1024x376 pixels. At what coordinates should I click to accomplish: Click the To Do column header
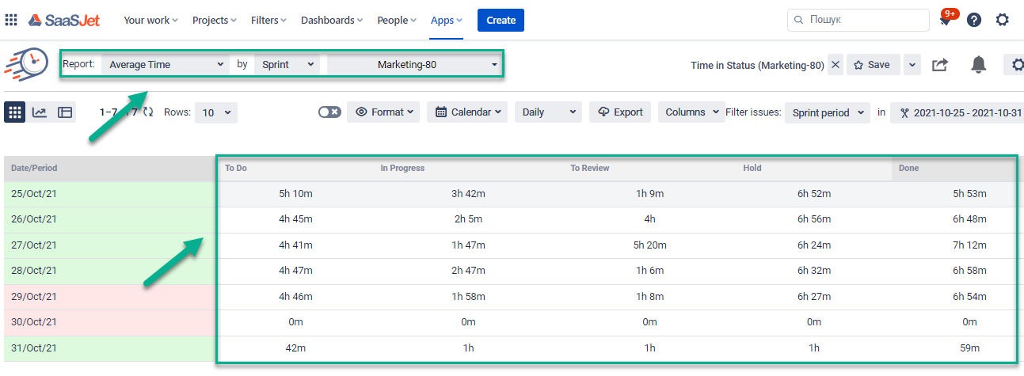[x=296, y=169]
